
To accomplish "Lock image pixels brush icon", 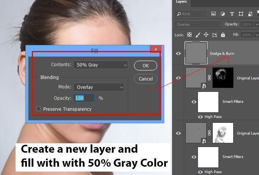I will [x=198, y=35].
